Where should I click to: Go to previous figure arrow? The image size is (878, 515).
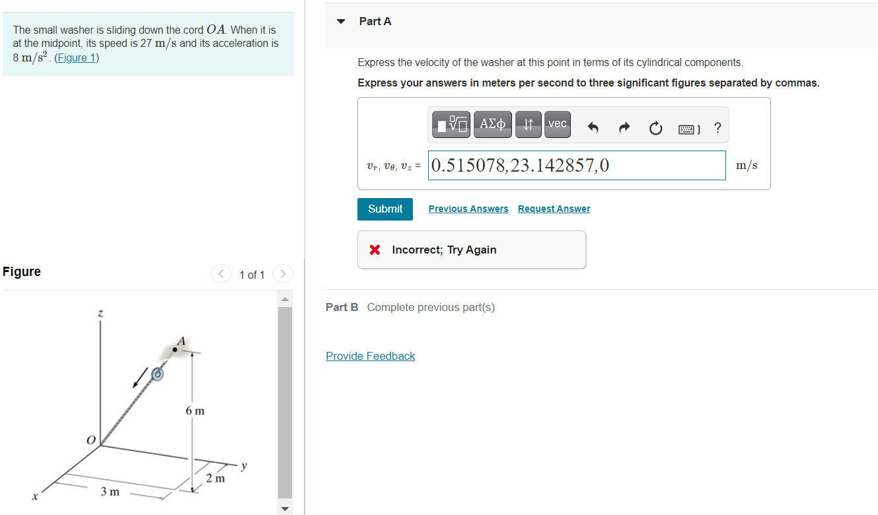(x=220, y=273)
